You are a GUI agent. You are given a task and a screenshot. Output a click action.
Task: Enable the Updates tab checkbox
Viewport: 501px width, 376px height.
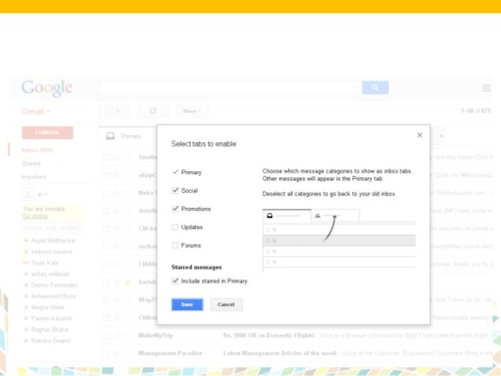pyautogui.click(x=175, y=227)
